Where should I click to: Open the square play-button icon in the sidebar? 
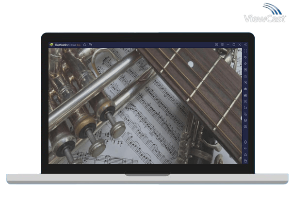coord(245,70)
